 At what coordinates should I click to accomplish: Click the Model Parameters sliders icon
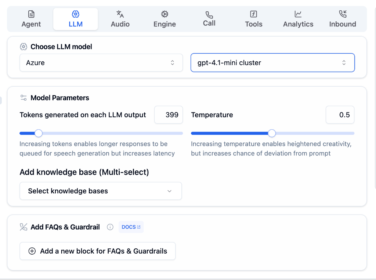[23, 98]
